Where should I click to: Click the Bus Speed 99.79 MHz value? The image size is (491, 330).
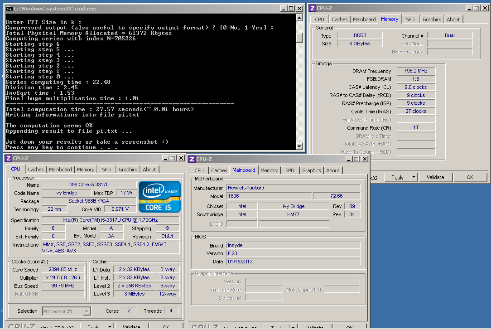pos(63,286)
